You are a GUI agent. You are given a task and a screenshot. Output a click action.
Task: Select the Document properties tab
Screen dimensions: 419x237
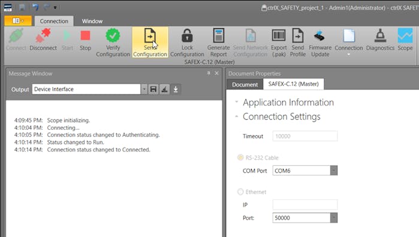[245, 84]
